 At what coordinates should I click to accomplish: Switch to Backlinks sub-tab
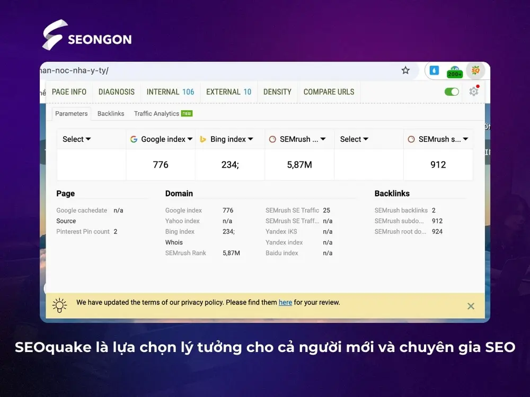[111, 114]
